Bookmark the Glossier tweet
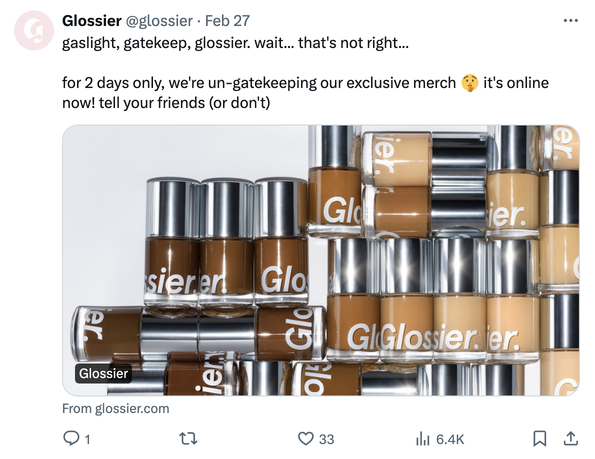The width and height of the screenshot is (595, 459). [539, 438]
